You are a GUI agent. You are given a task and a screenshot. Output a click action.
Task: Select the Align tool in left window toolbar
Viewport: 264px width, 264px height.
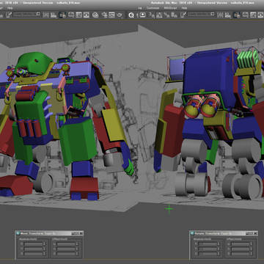(x=54, y=15)
